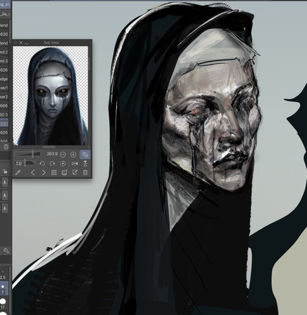Edit the Sub View image
Screen dimensions: 307x315
[x=75, y=173]
